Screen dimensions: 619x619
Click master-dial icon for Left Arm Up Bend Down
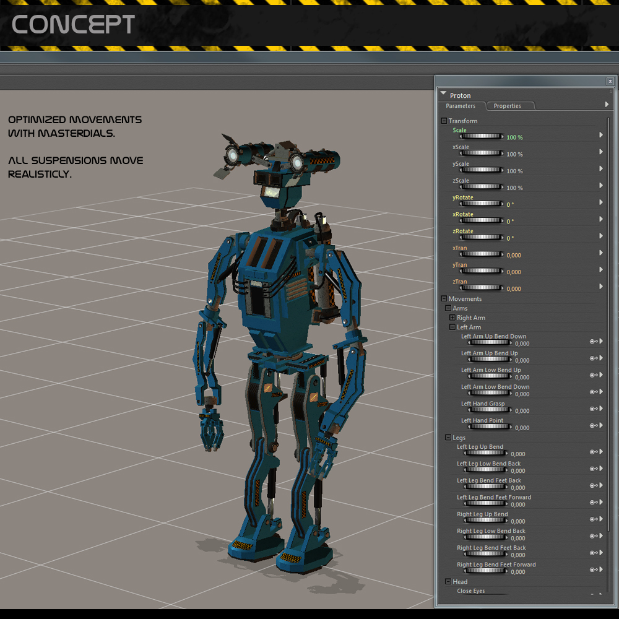click(x=594, y=342)
